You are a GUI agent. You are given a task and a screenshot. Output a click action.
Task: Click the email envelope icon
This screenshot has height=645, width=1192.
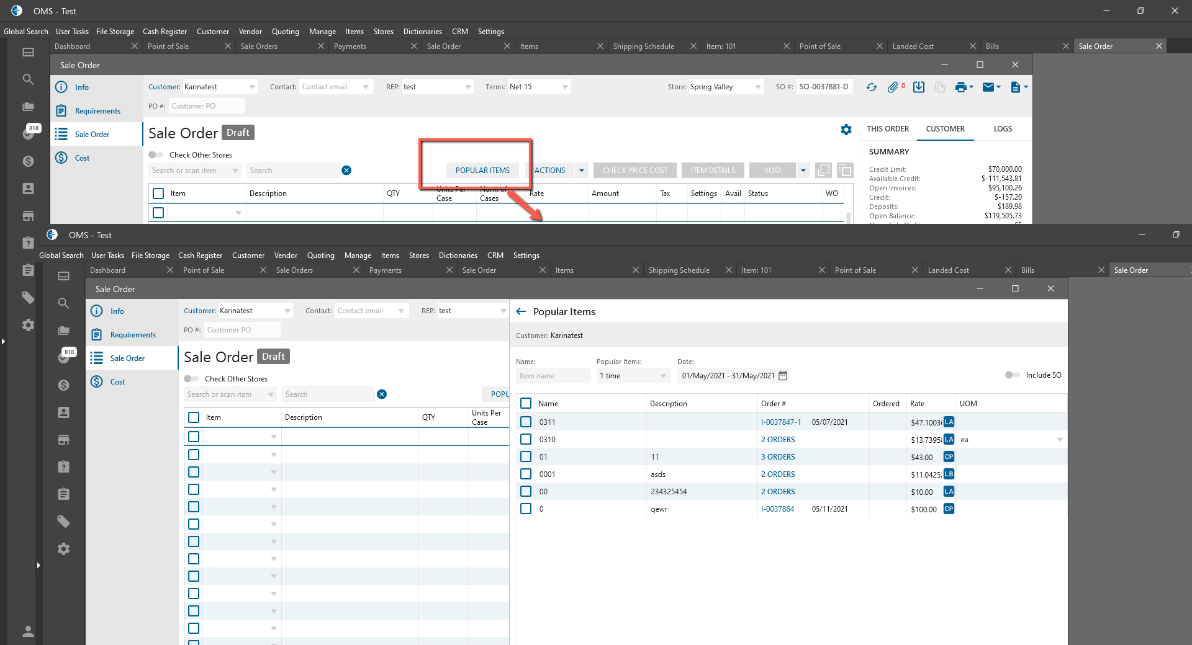pos(988,87)
